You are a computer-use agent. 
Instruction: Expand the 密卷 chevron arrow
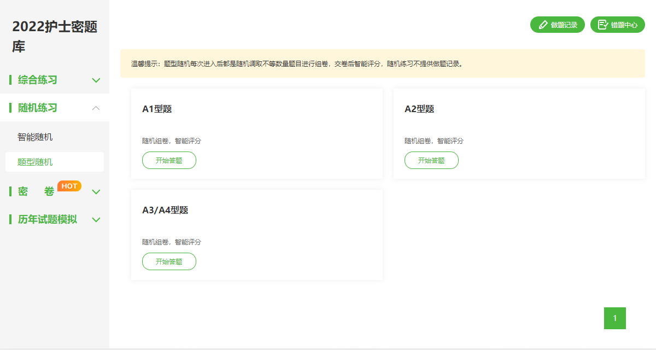pos(96,192)
